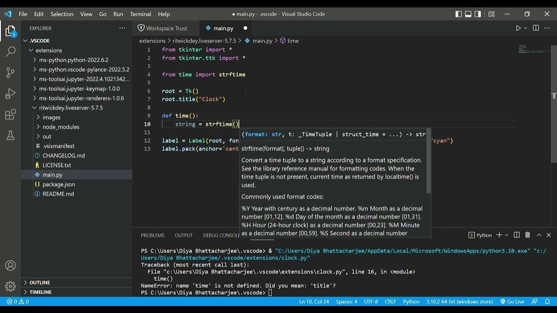Open Explorer Views and More Actions ellipsis
The height and width of the screenshot is (313, 557).
[122, 28]
